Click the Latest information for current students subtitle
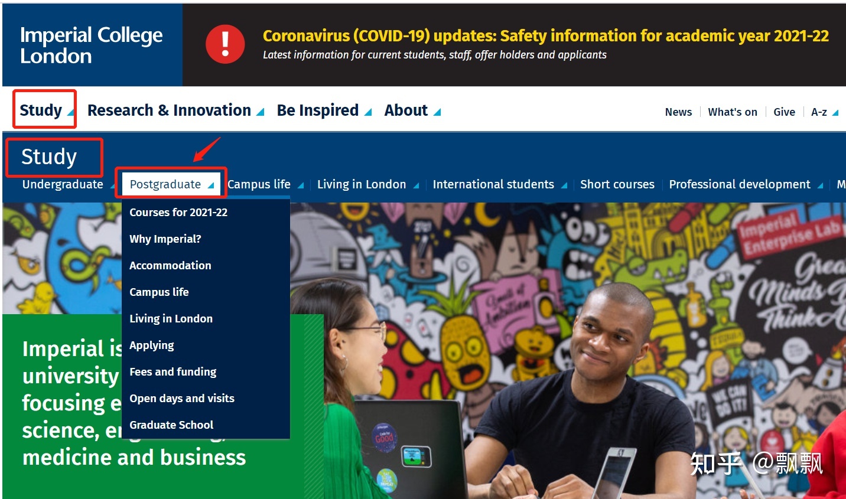846x499 pixels. click(434, 55)
